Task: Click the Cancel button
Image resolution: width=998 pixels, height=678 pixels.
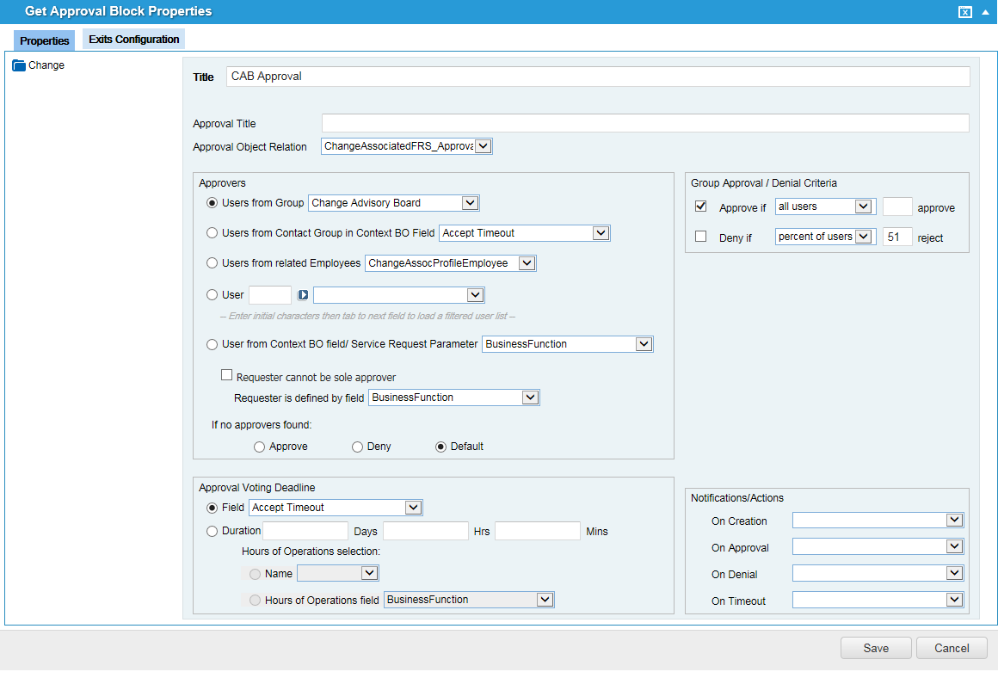Action: 952,648
